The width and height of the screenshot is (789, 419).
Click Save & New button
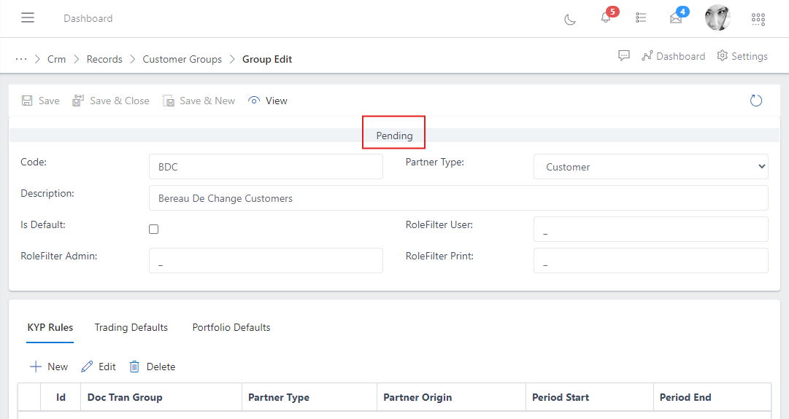[x=199, y=101]
